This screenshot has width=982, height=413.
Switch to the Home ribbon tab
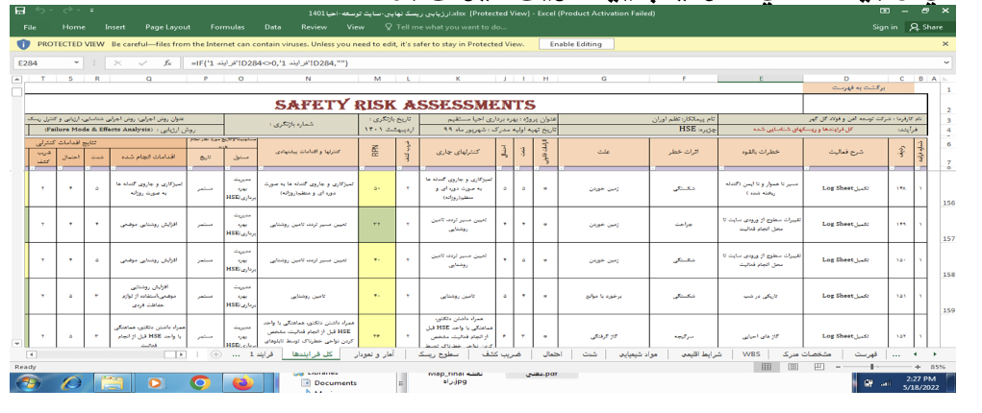73,27
